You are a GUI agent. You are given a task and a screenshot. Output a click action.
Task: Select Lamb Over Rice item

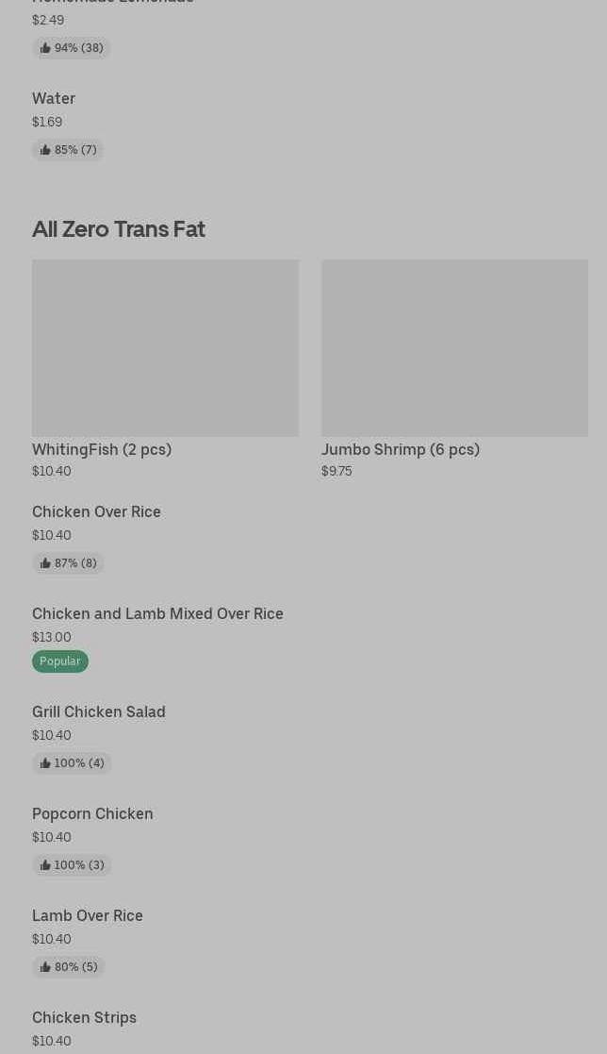coord(88,915)
